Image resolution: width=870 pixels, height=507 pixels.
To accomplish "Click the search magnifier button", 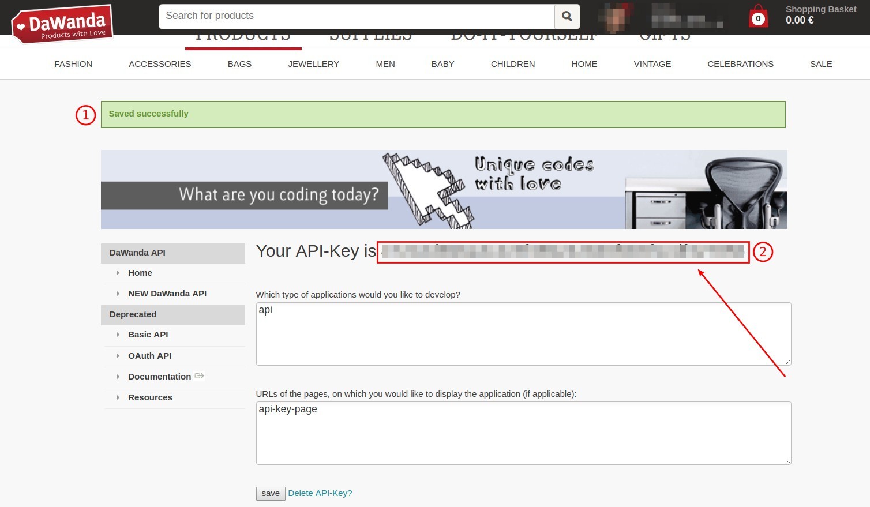I will (567, 16).
